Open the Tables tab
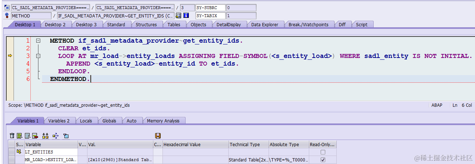Viewport: 475px width, 164px height. [x=174, y=24]
